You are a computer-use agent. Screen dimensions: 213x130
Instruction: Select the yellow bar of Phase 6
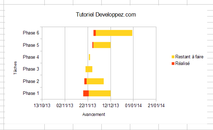tap(114, 33)
